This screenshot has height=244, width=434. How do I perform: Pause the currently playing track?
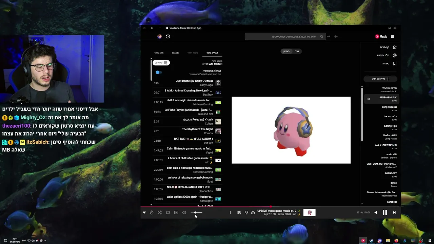point(384,212)
